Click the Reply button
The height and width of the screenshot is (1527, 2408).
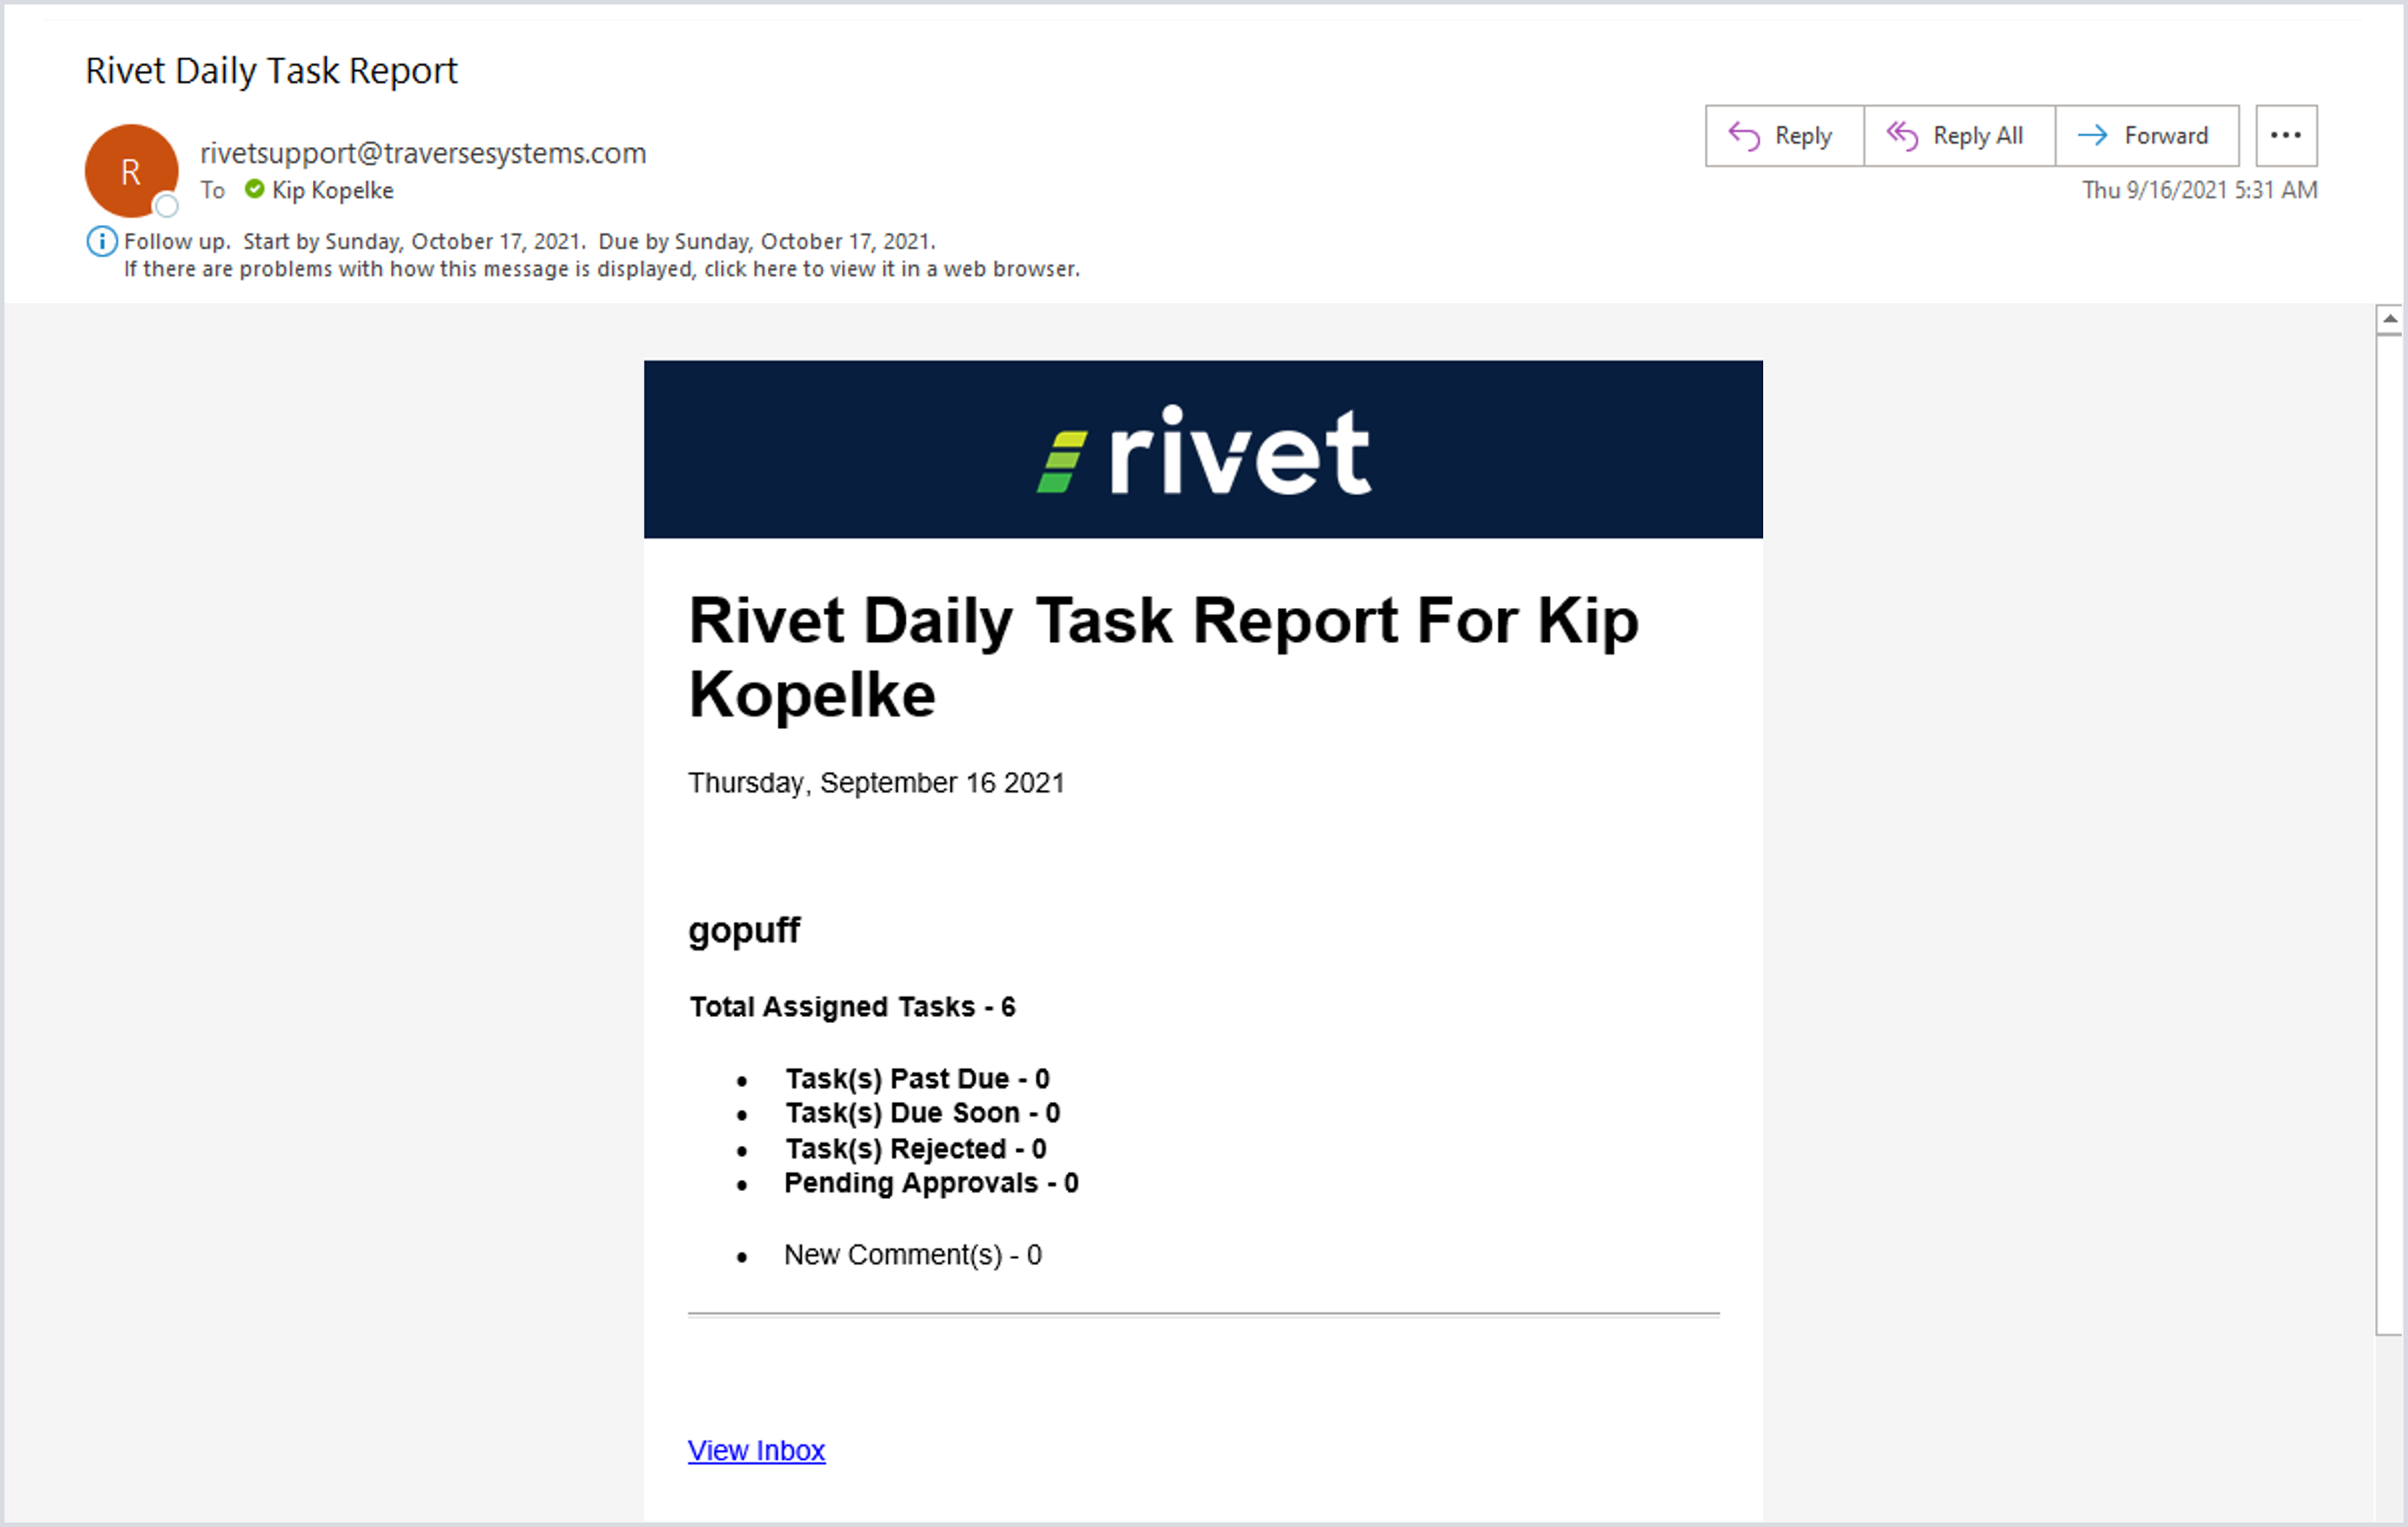tap(1784, 135)
